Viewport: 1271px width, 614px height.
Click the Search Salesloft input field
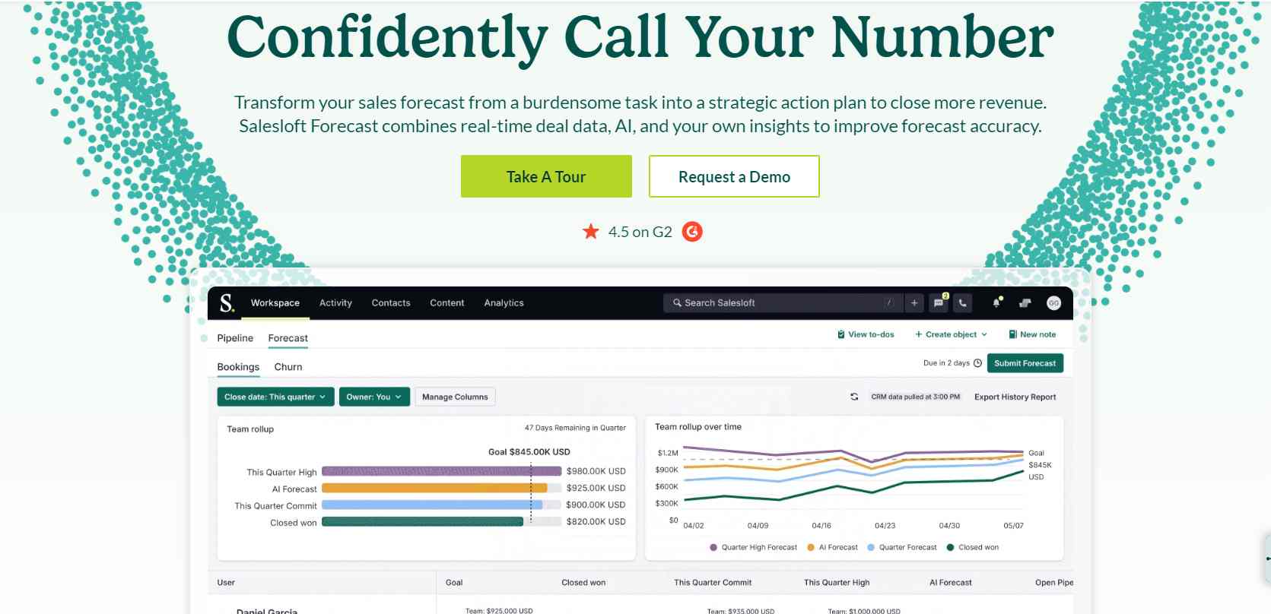[x=783, y=302]
